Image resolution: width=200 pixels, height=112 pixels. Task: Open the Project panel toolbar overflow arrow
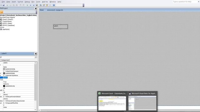click(36, 12)
